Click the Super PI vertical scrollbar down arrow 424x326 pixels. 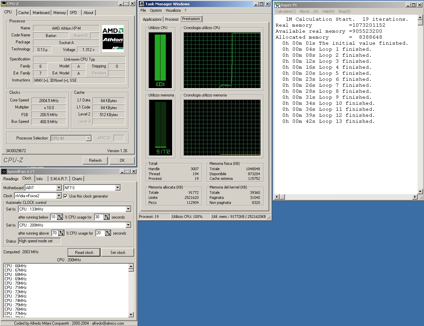420,192
